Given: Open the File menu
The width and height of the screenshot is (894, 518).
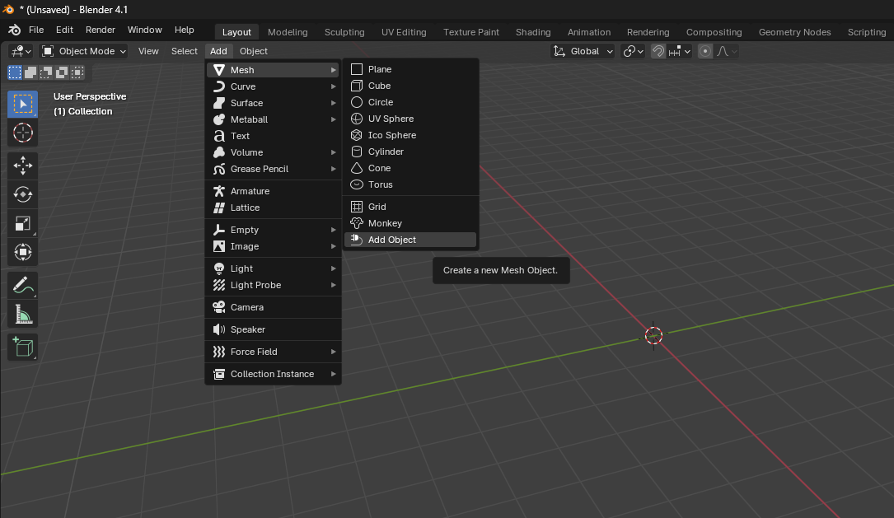Looking at the screenshot, I should point(36,30).
